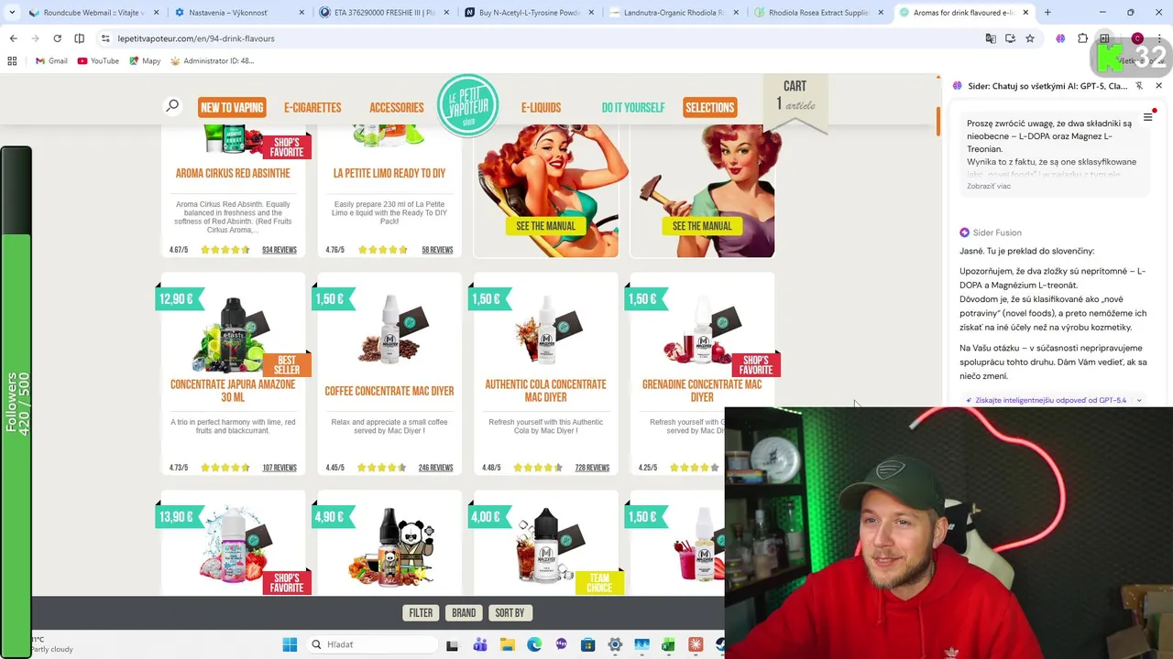Open Excel from taskbar

pos(668,644)
